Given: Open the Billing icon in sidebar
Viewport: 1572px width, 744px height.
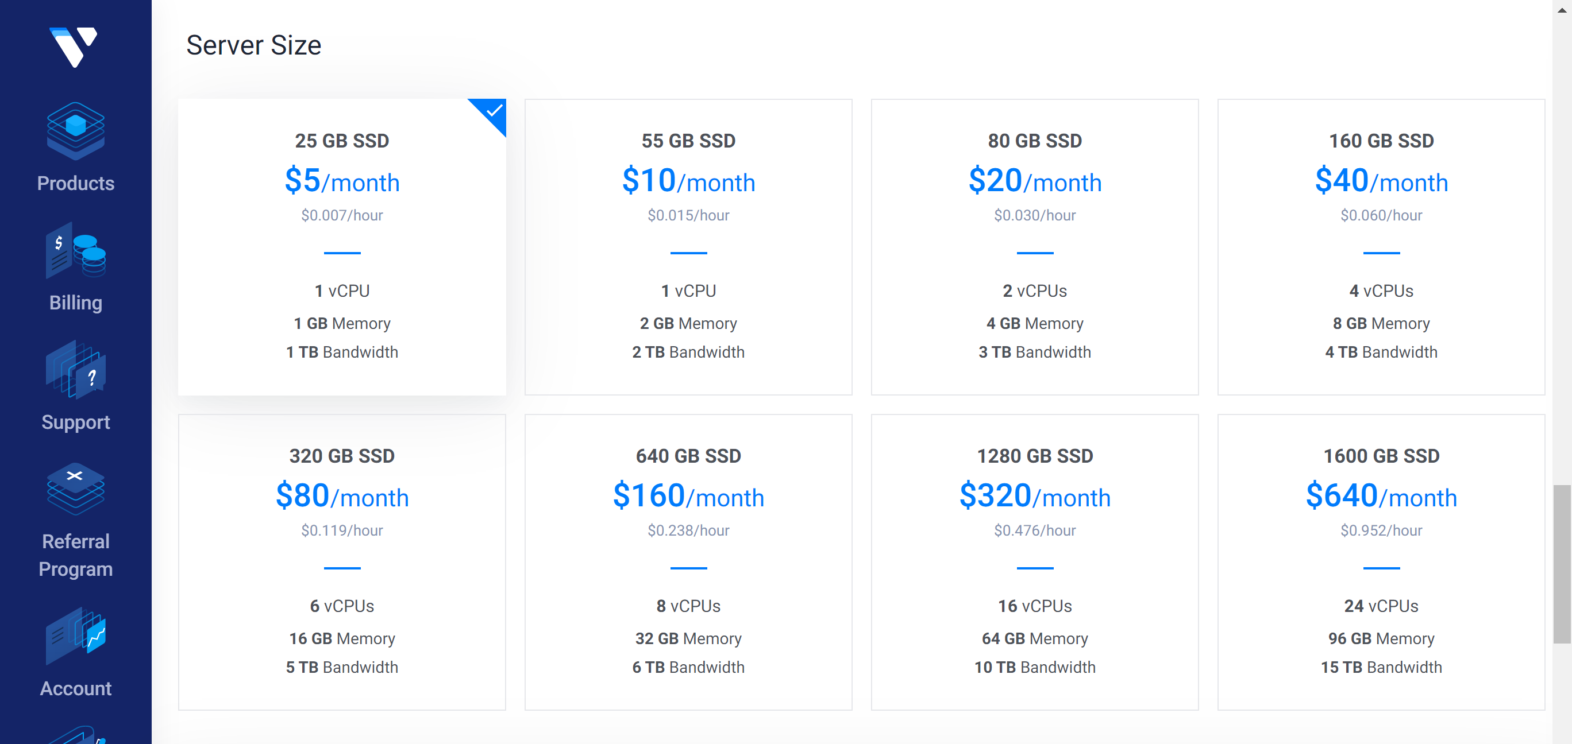Looking at the screenshot, I should click(76, 251).
